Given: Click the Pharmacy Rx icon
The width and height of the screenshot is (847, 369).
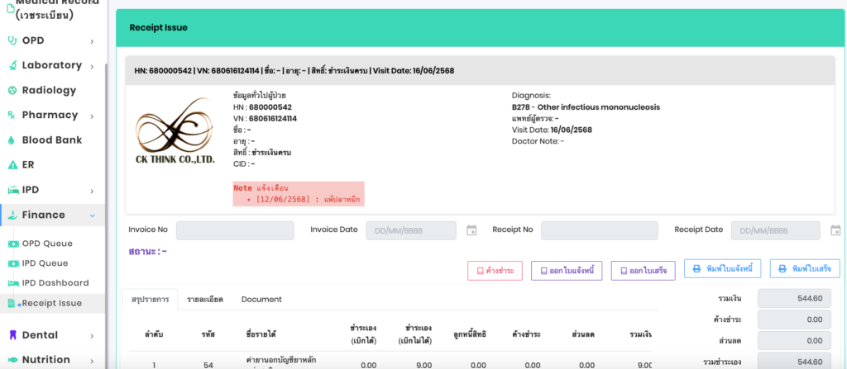Looking at the screenshot, I should click(x=12, y=115).
